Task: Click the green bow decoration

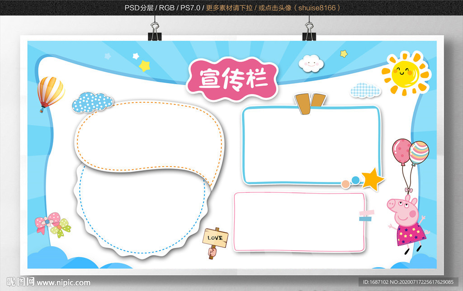Action: pos(61,228)
